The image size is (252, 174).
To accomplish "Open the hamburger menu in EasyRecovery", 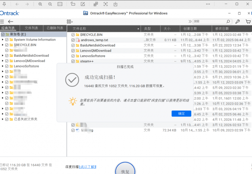I will [2, 22].
